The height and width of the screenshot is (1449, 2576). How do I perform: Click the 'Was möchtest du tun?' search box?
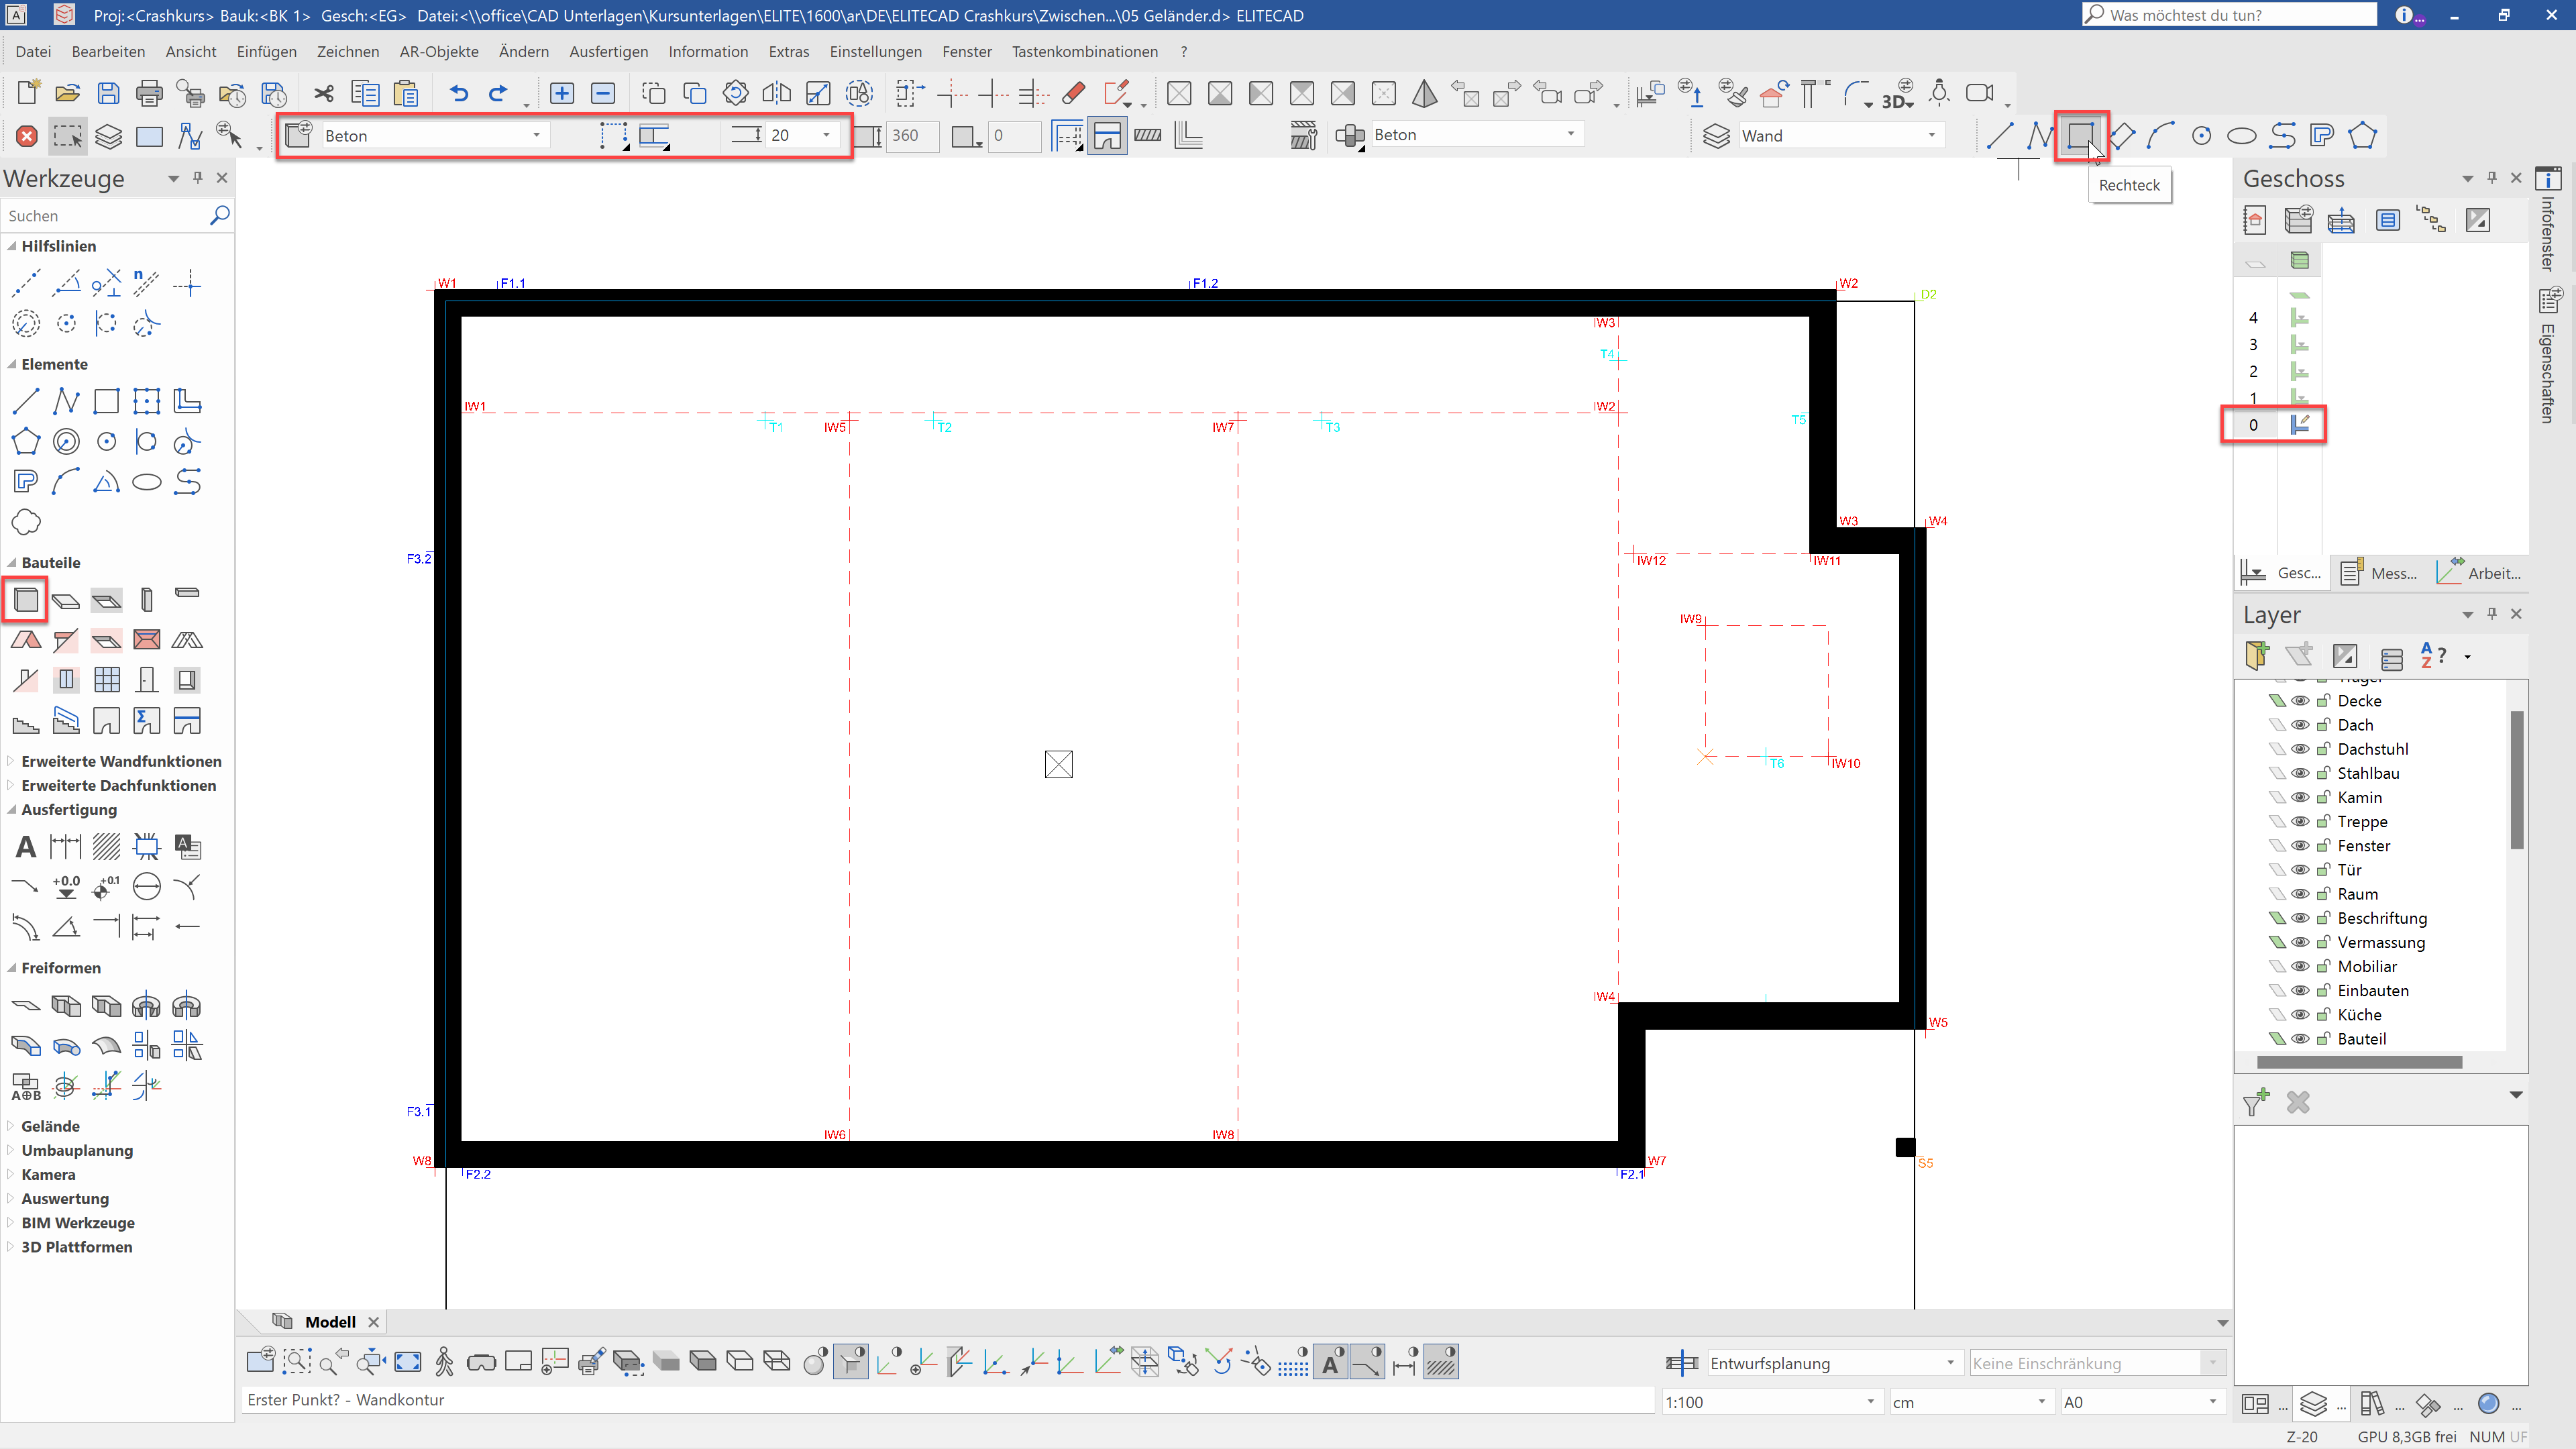coord(2230,15)
